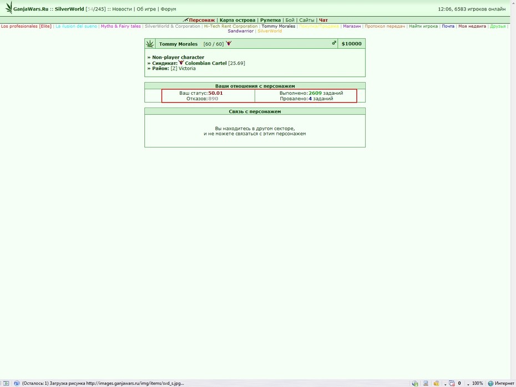Image resolution: width=516 pixels, height=387 pixels.
Task: Click the Tommy Morales name in profile header
Action: [x=178, y=44]
